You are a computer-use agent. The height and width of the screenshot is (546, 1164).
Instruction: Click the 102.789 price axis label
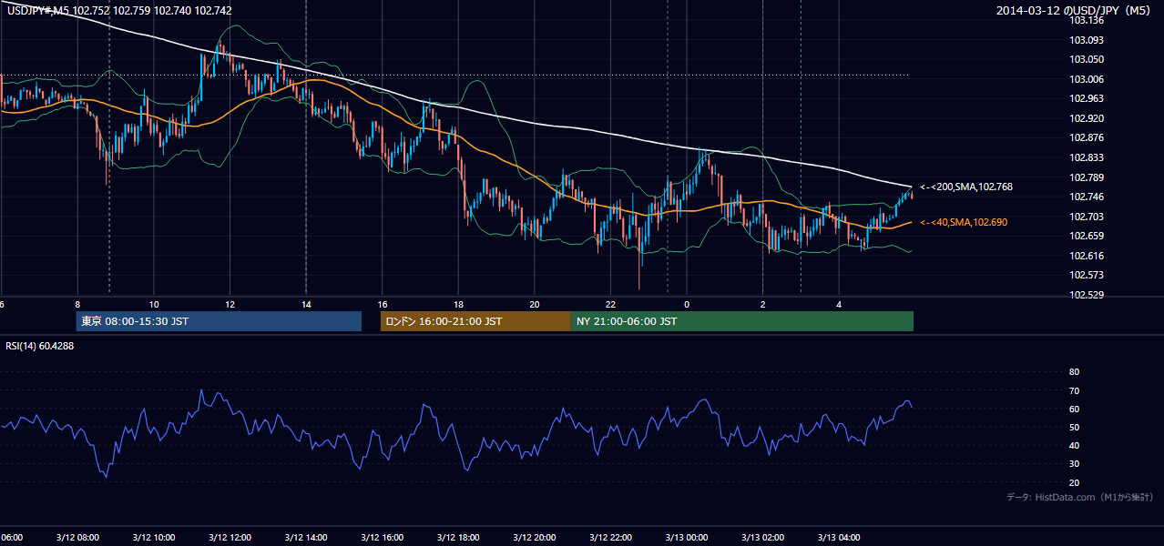point(1087,177)
